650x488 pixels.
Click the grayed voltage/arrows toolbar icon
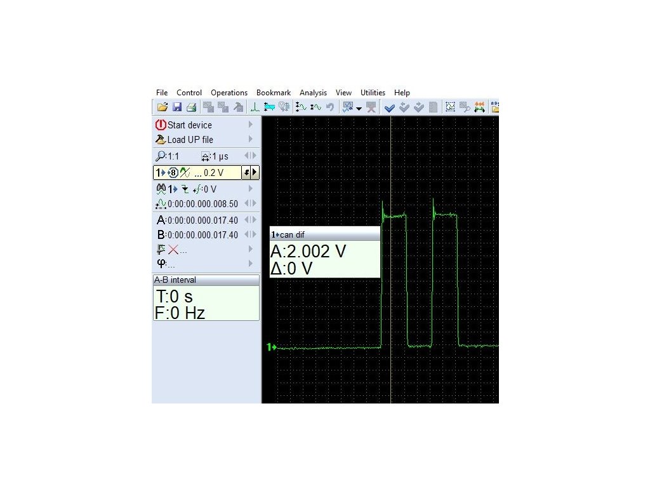[x=284, y=107]
